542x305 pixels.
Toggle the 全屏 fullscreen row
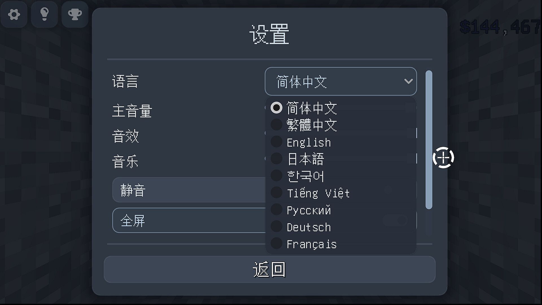click(x=265, y=220)
